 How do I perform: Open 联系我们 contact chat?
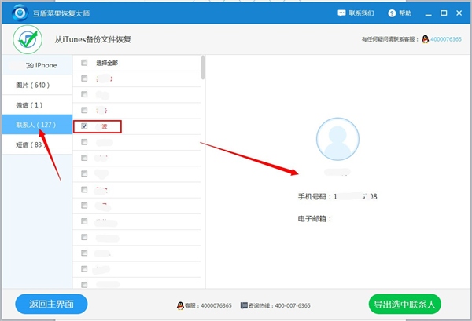point(356,13)
